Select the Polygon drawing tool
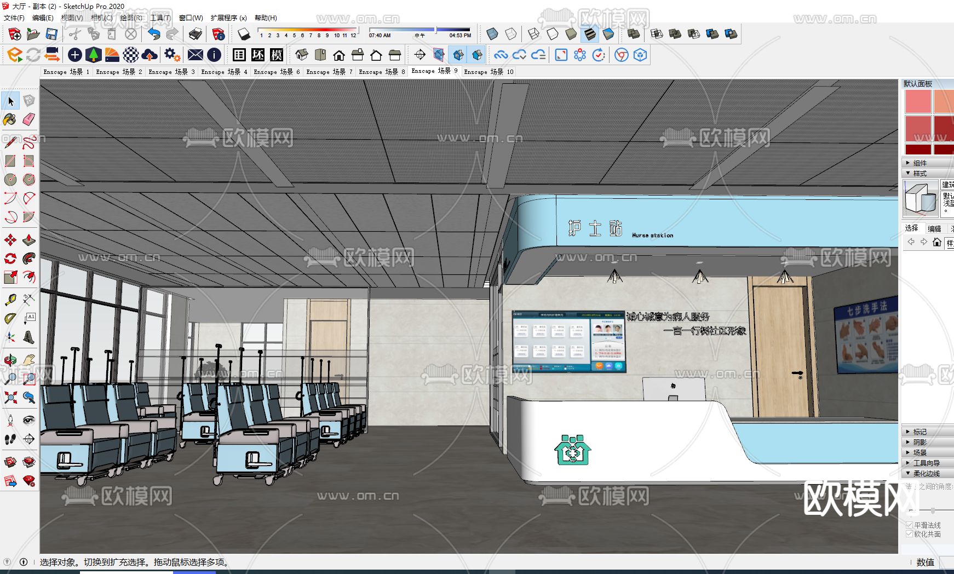The image size is (954, 574). [x=29, y=180]
